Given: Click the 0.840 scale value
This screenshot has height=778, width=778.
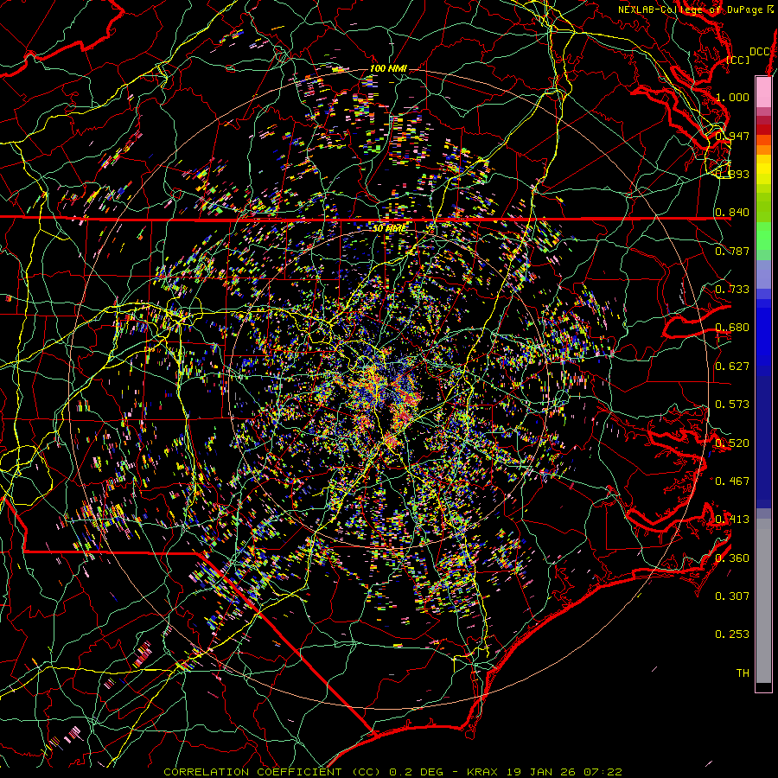Looking at the screenshot, I should click(732, 213).
